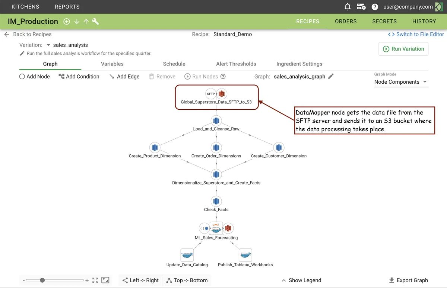Screen dimensions: 447x289
Task: Open the help question mark icon
Action: coord(375,7)
